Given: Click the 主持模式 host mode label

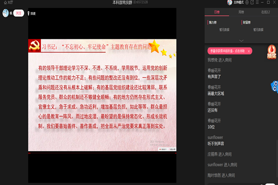Looking at the screenshot, I should pos(239,2).
